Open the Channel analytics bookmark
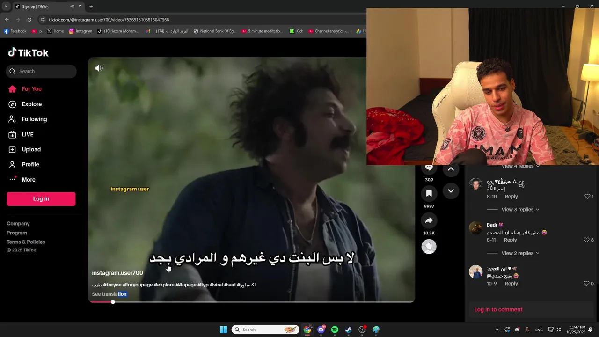 click(328, 31)
